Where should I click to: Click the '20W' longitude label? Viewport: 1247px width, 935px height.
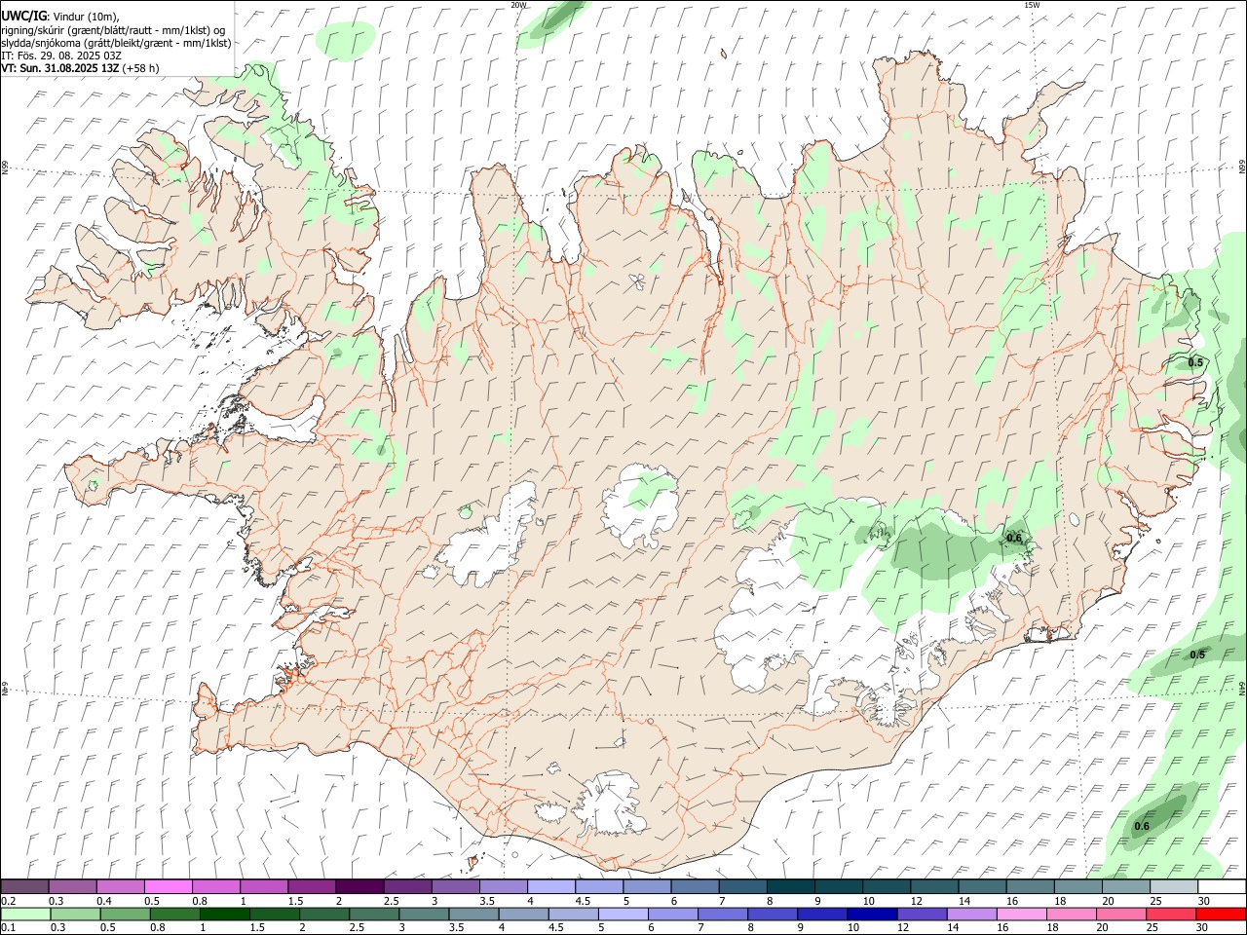518,5
